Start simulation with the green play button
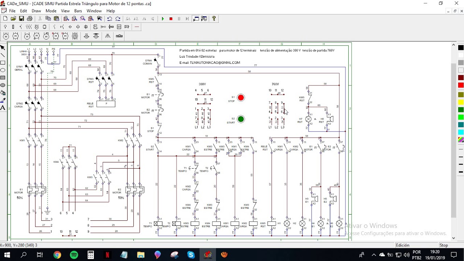 [163, 18]
